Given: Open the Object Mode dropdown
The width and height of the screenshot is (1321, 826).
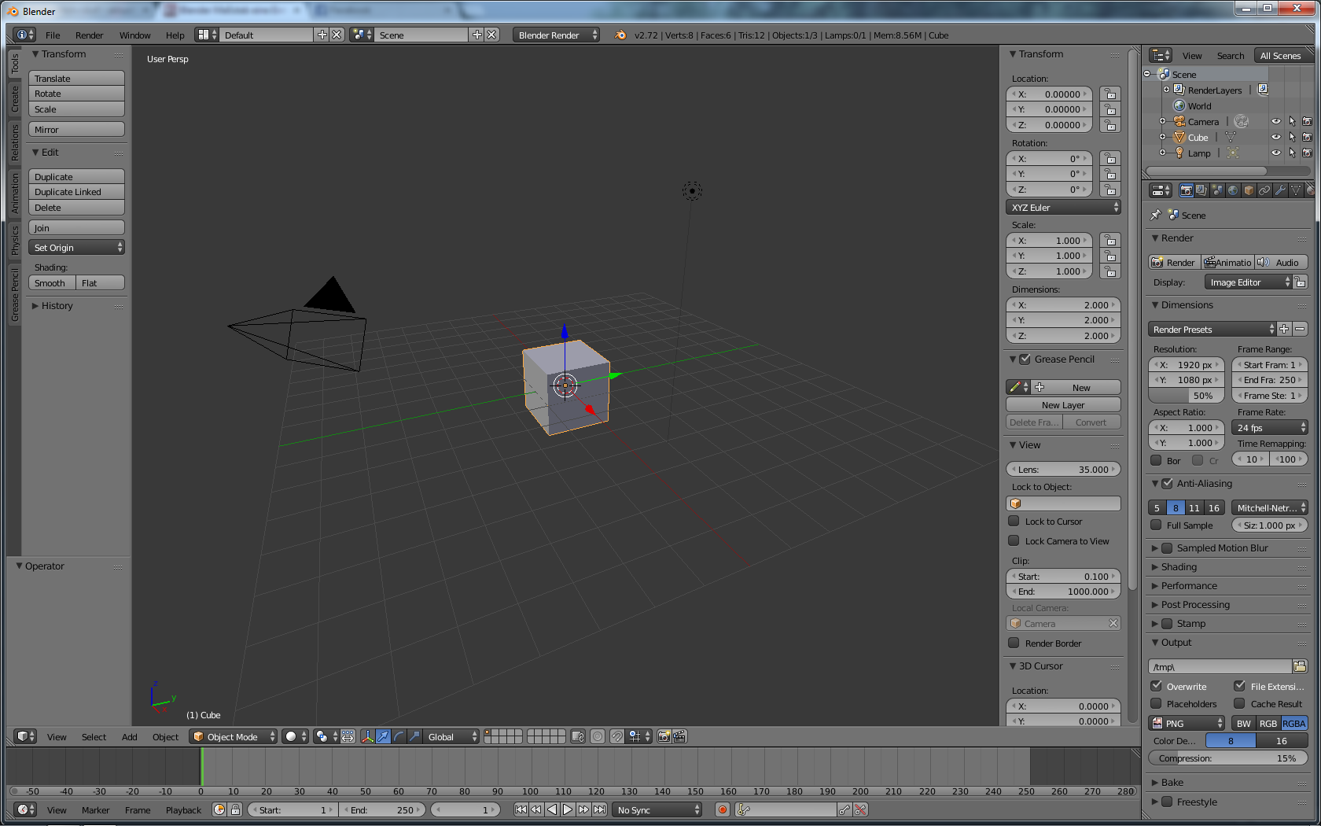Looking at the screenshot, I should click(233, 737).
